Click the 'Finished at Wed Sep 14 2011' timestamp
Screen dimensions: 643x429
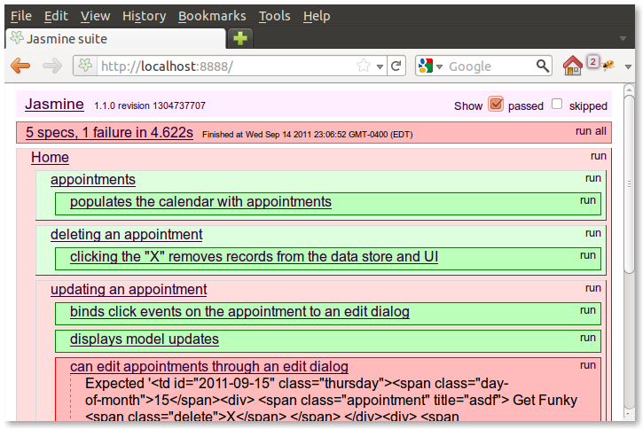click(x=308, y=135)
